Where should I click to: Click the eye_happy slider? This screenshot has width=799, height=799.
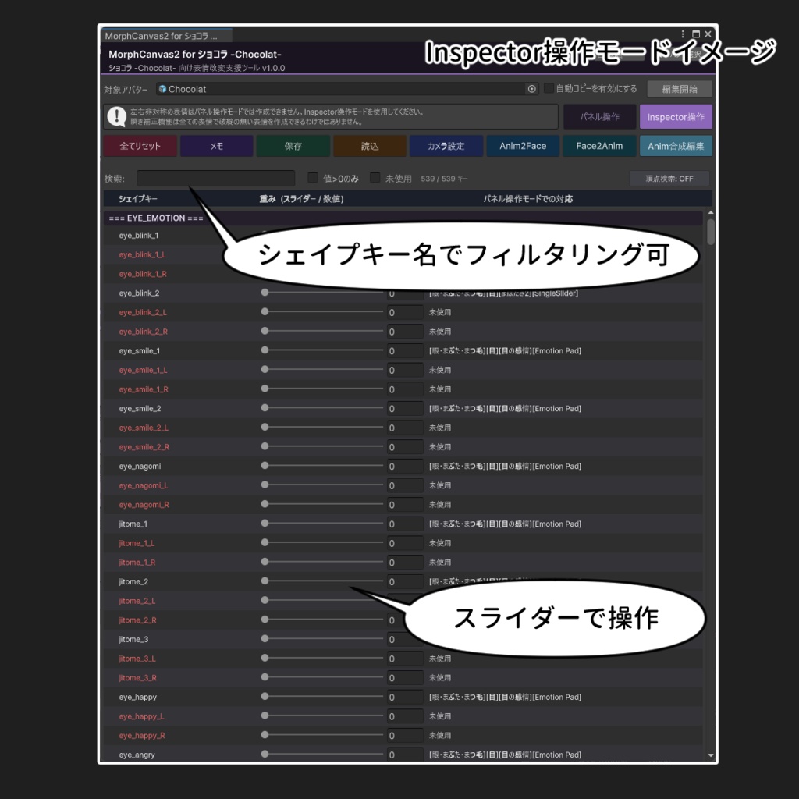click(322, 696)
